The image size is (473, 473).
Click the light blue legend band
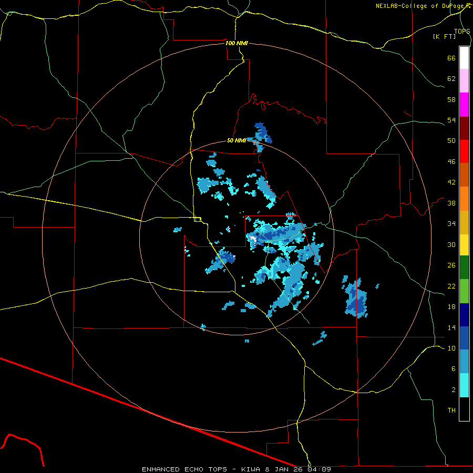[464, 362]
